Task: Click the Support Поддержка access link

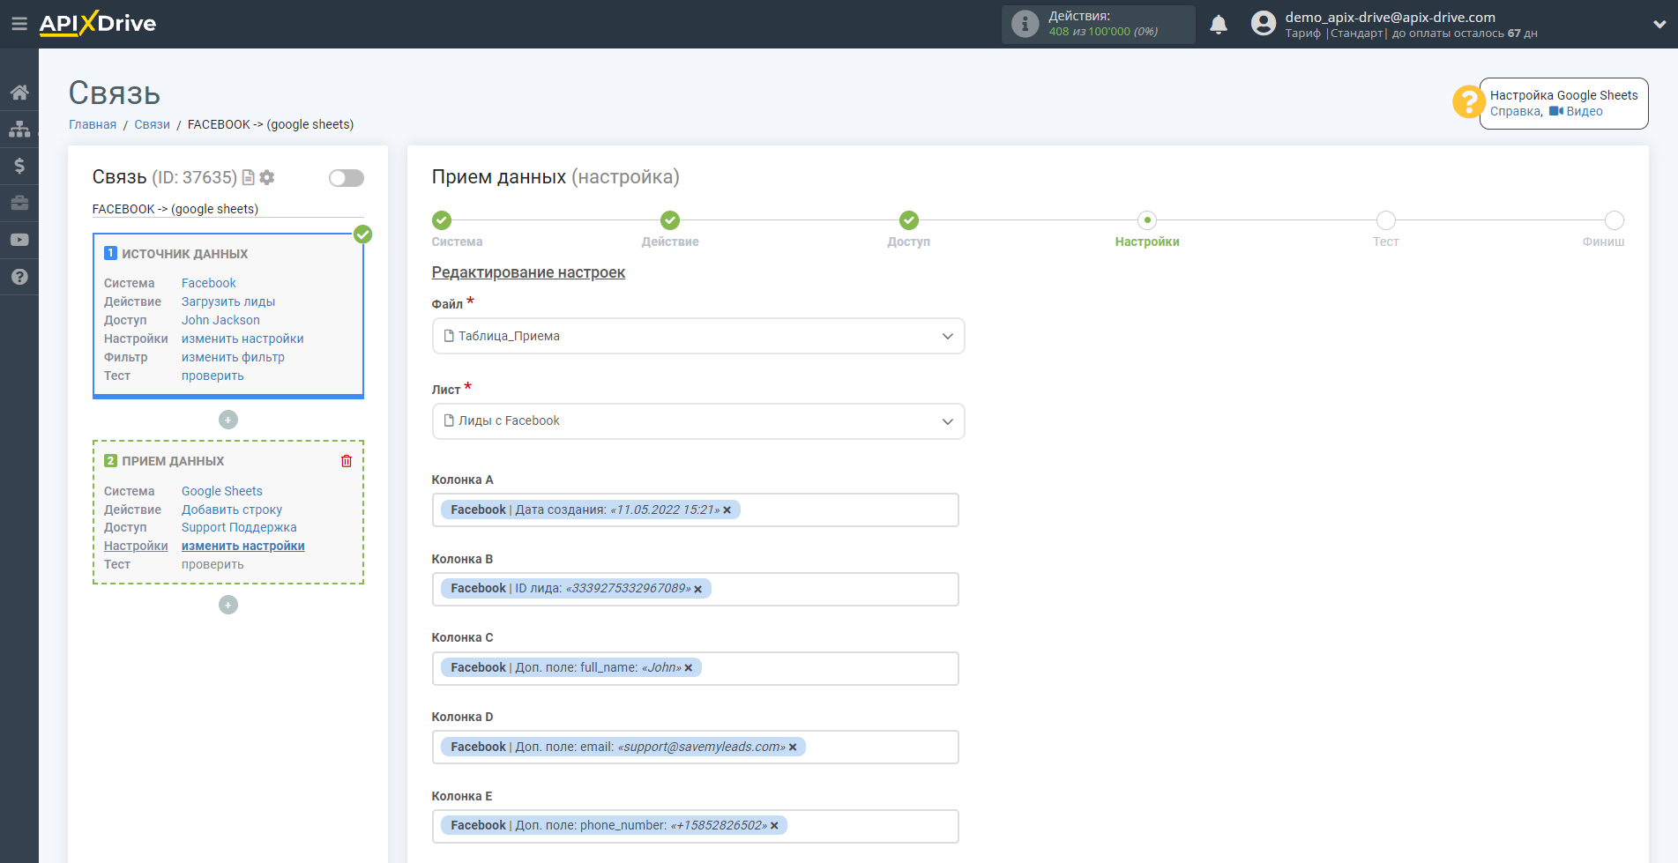Action: [x=239, y=527]
